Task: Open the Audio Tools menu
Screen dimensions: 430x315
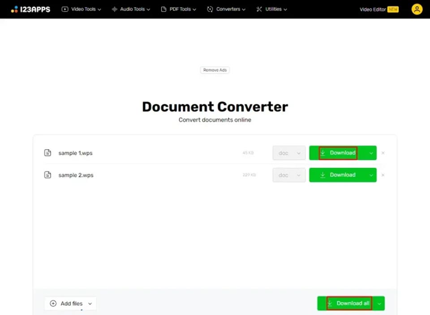Action: pyautogui.click(x=131, y=9)
